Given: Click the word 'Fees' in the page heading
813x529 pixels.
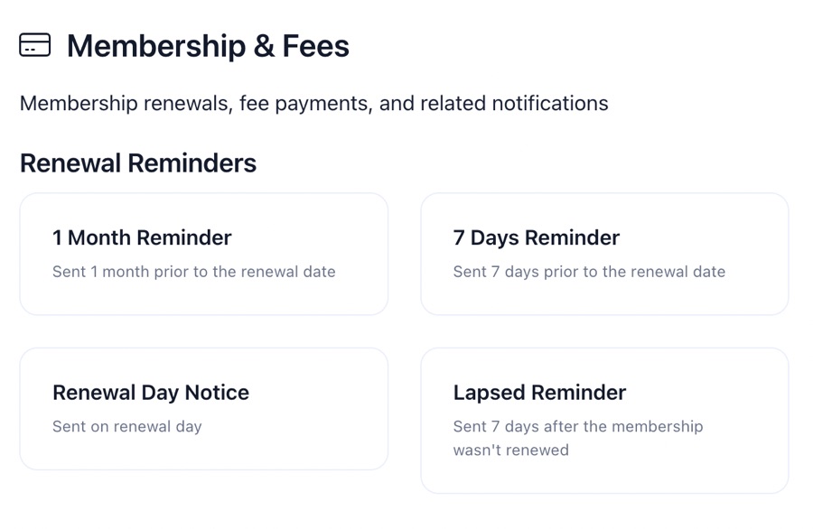Looking at the screenshot, I should (x=315, y=46).
